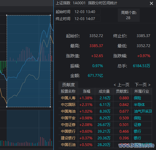This screenshot has width=156, height=150.
Task: Click the 证券 industry link
Action: 138,125
